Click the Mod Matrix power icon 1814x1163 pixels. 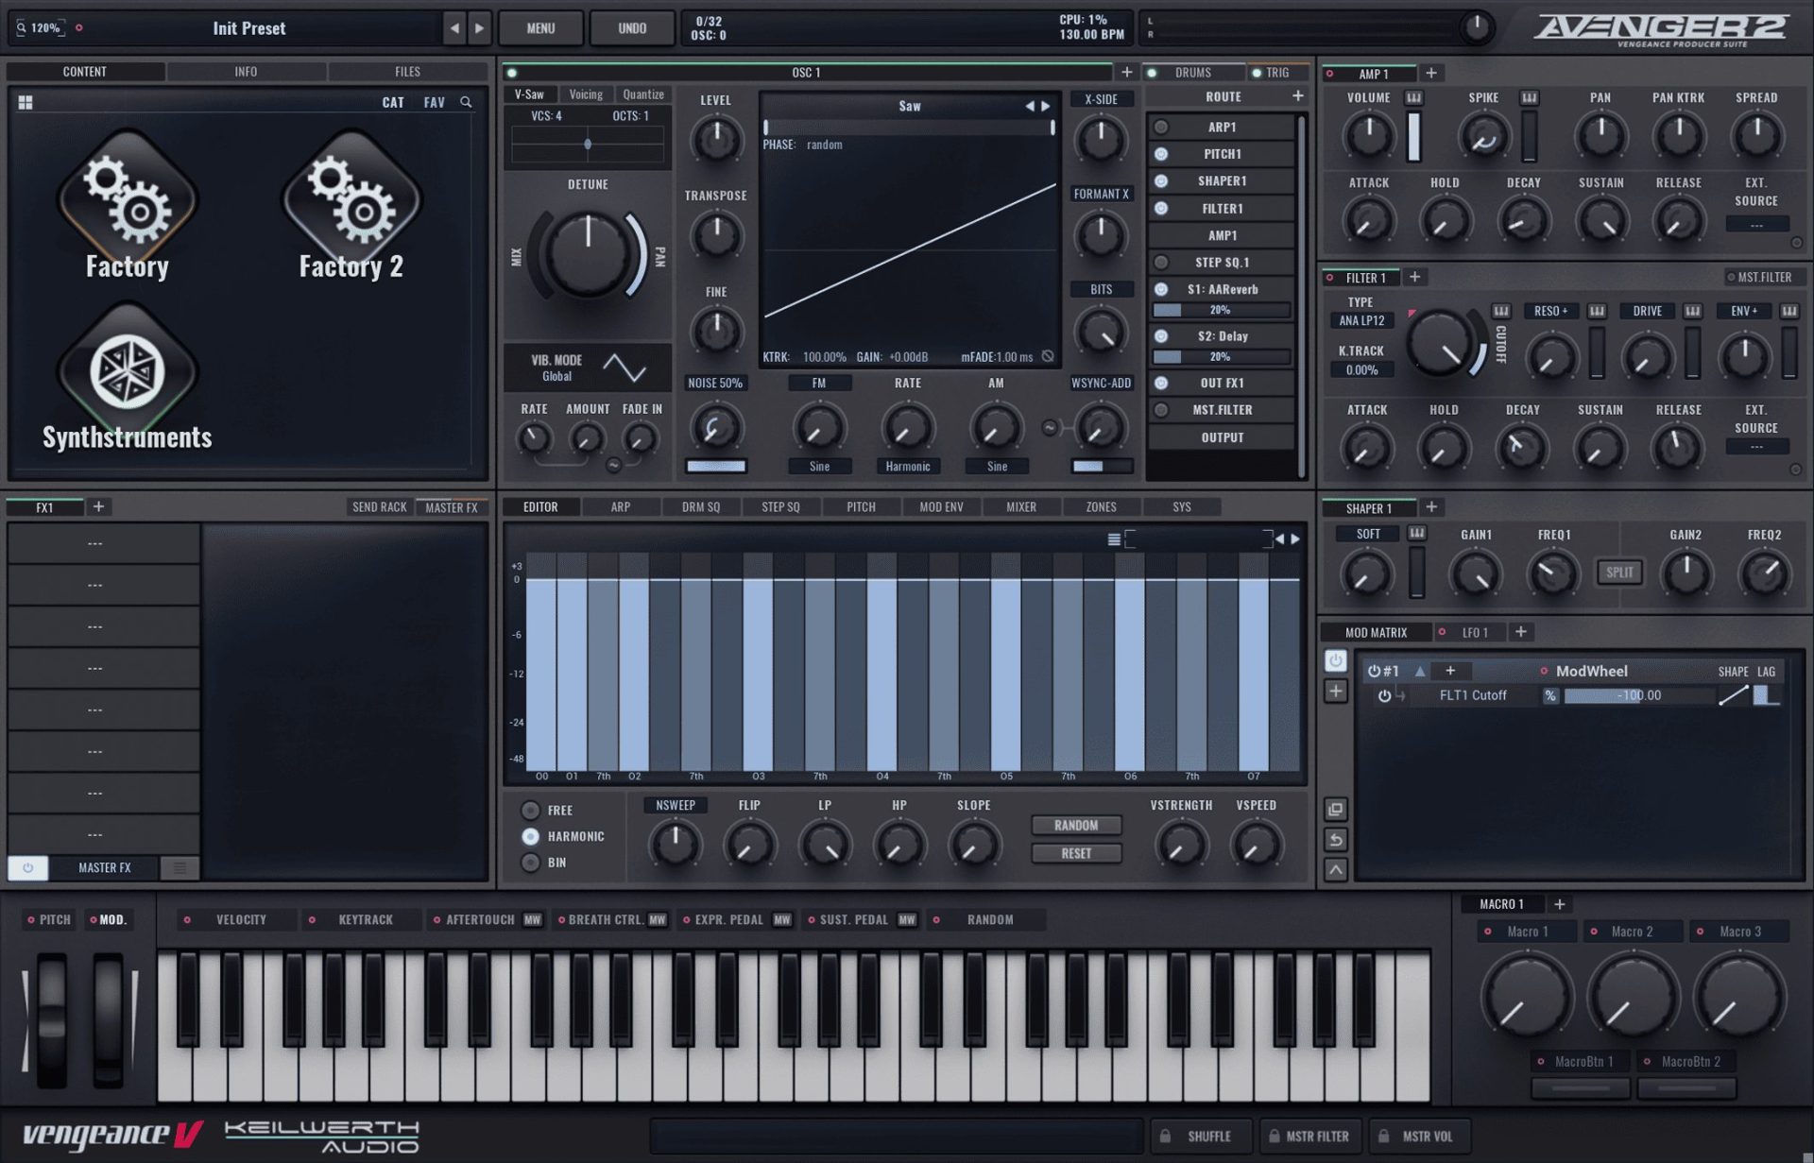pos(1335,660)
